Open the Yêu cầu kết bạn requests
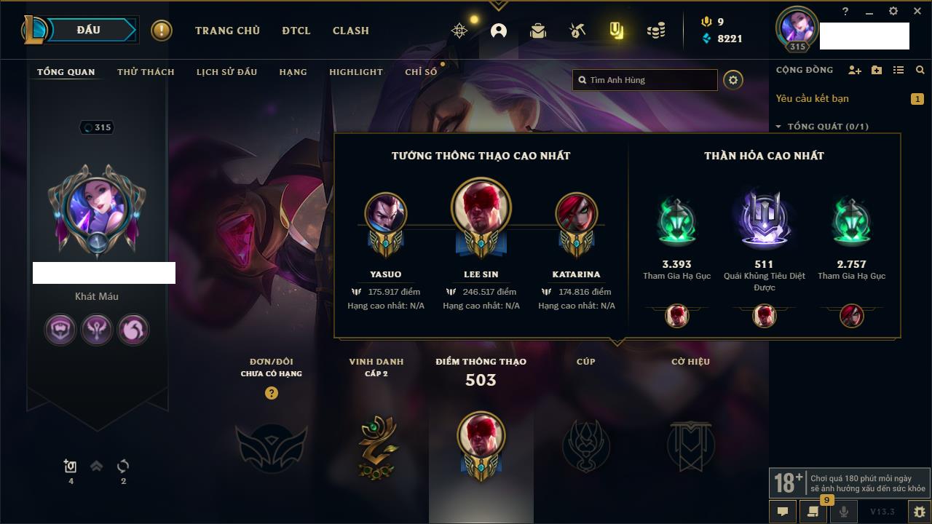 (813, 98)
